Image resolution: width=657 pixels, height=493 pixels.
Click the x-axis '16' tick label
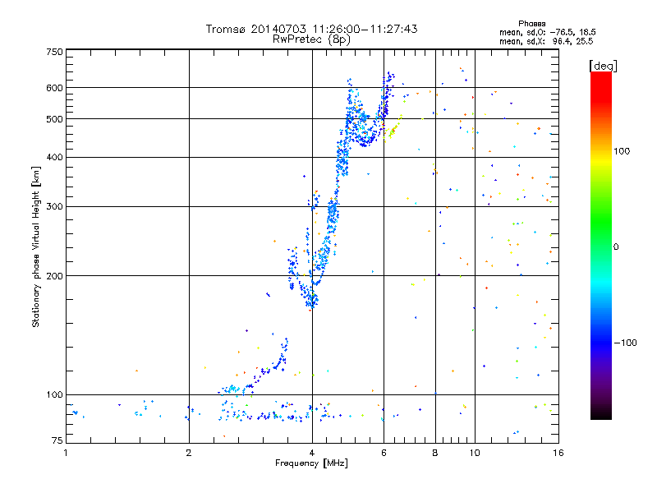(558, 453)
